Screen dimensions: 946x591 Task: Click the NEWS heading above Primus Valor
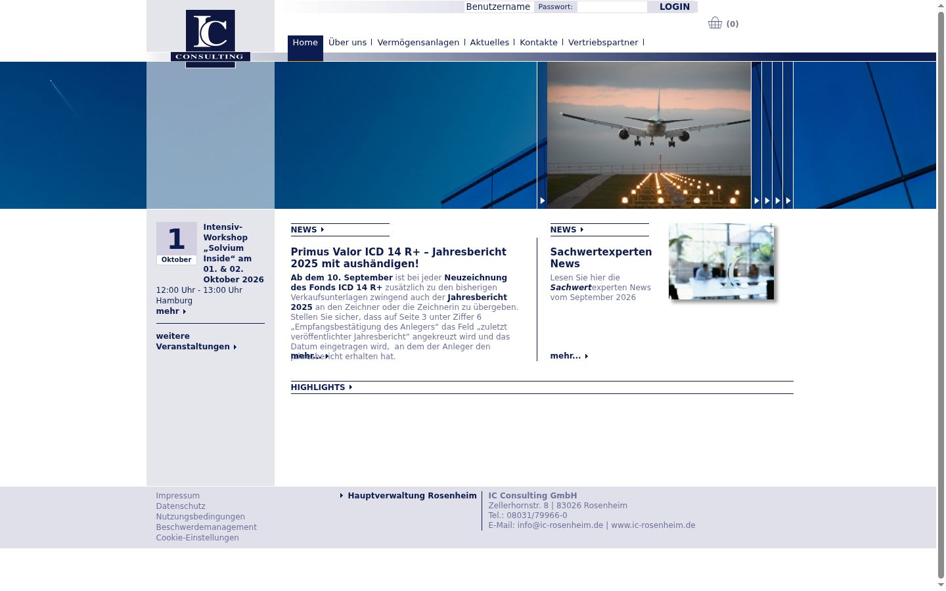307,230
